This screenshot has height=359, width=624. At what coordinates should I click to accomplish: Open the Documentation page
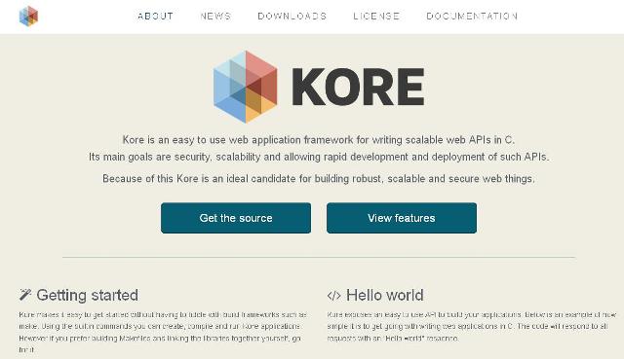tap(472, 16)
